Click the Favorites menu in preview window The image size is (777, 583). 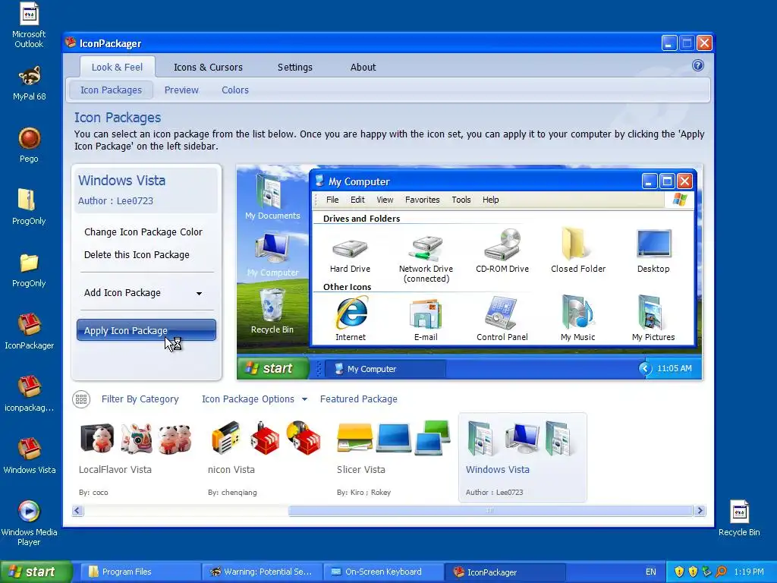tap(422, 200)
